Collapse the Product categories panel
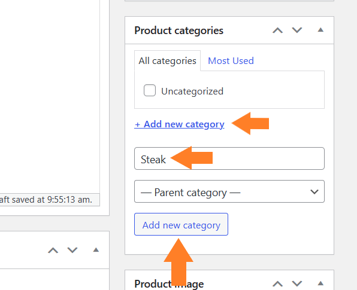The image size is (357, 290). pos(320,30)
